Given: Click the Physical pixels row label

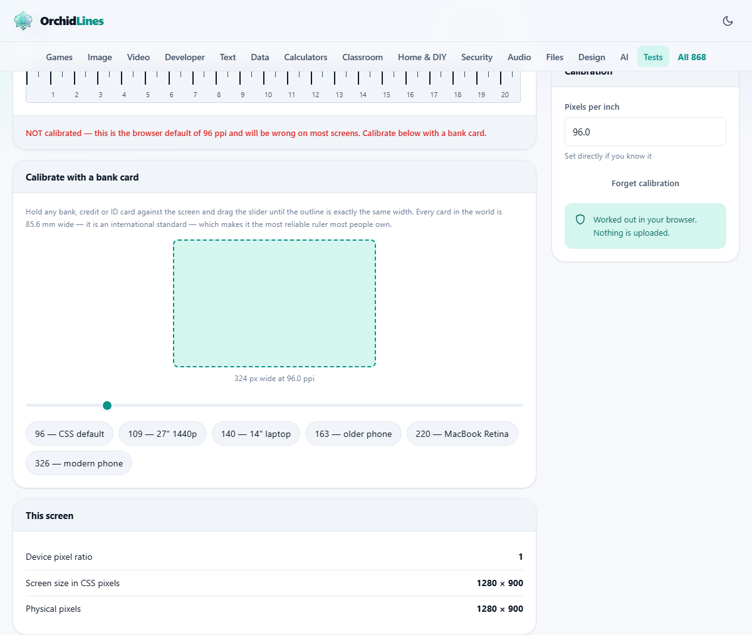Looking at the screenshot, I should pos(53,609).
